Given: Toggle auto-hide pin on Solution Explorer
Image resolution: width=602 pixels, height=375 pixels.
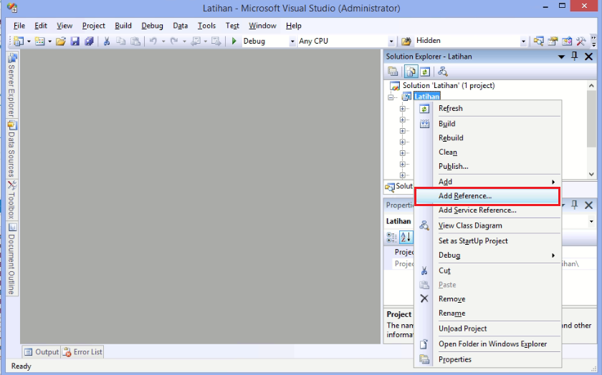Looking at the screenshot, I should (x=574, y=57).
